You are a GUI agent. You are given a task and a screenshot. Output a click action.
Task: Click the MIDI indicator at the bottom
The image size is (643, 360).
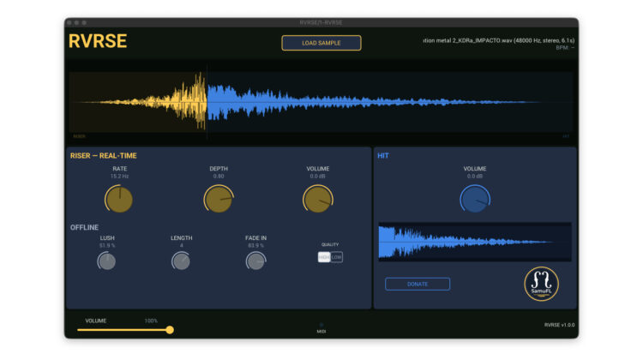(x=321, y=327)
